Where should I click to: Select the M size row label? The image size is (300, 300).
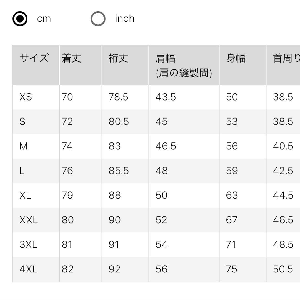coord(24,146)
